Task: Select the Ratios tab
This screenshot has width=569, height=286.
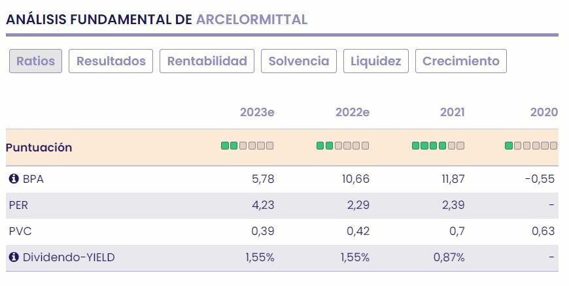Action: click(36, 61)
